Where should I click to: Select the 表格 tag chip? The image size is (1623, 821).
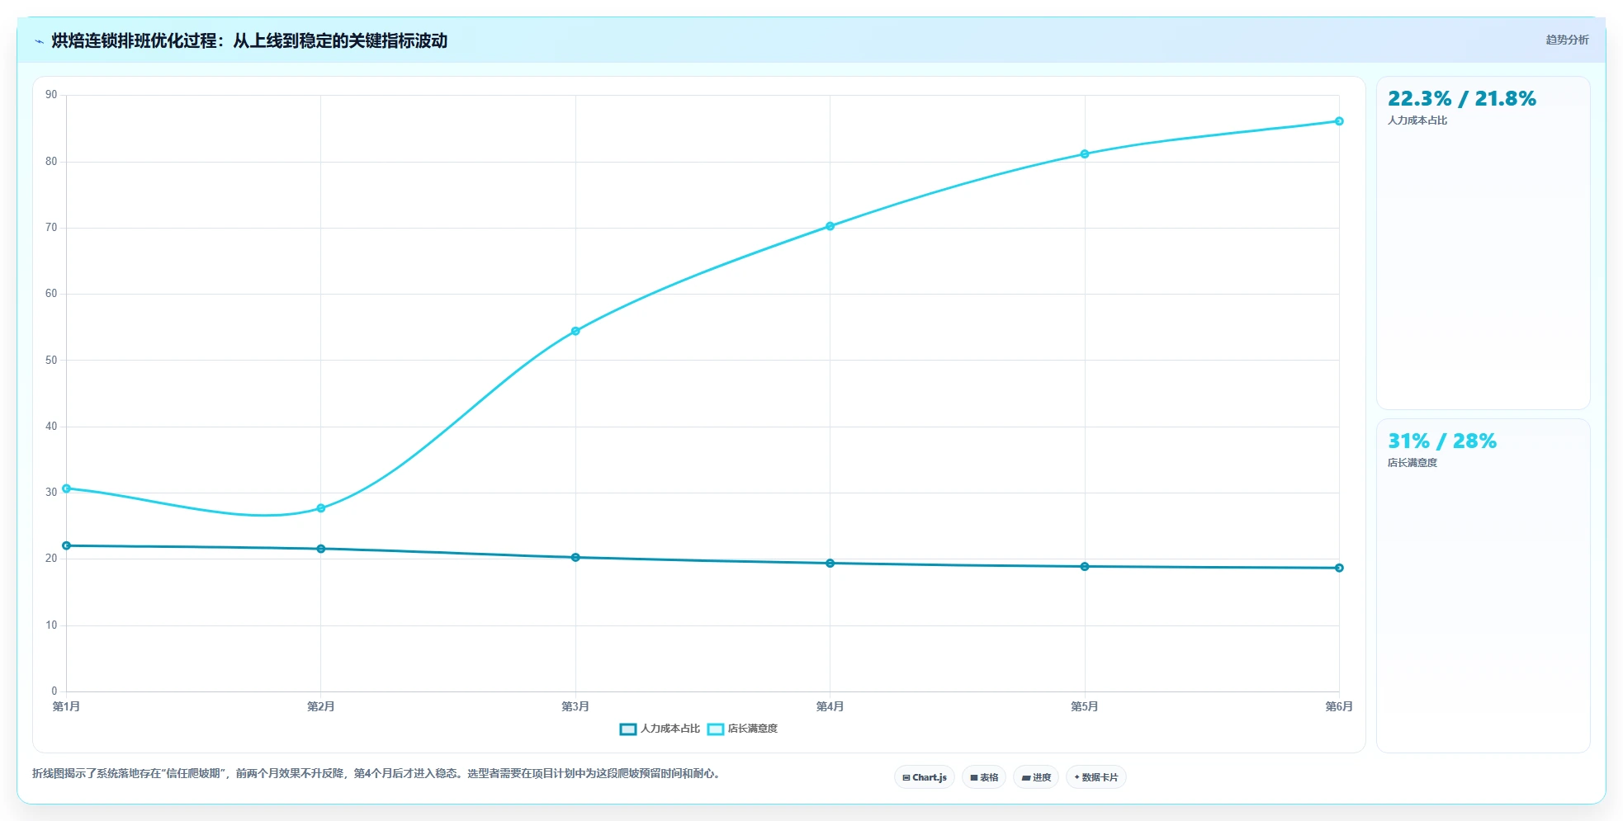(984, 777)
